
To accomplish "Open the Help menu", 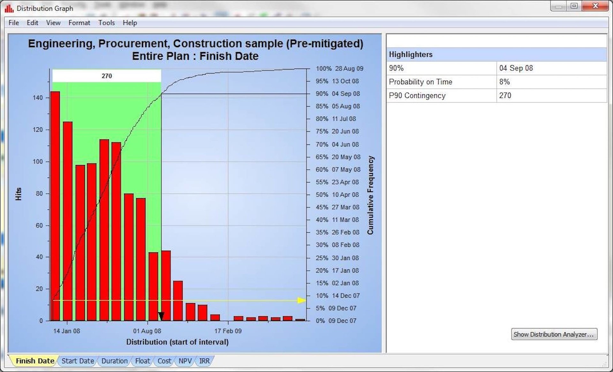I will click(129, 22).
